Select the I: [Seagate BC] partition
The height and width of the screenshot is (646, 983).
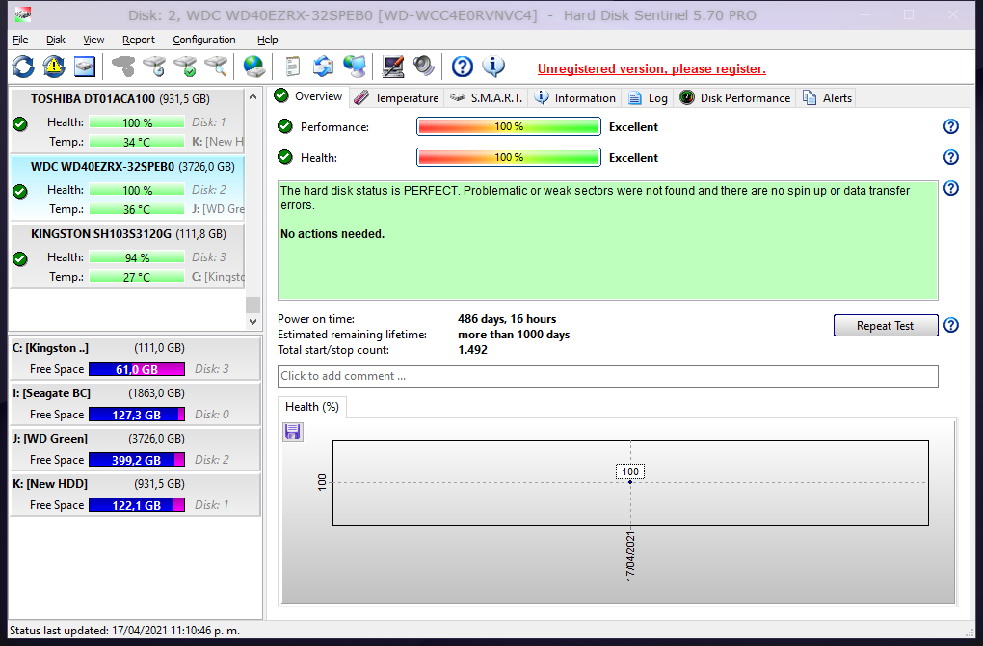tap(135, 403)
